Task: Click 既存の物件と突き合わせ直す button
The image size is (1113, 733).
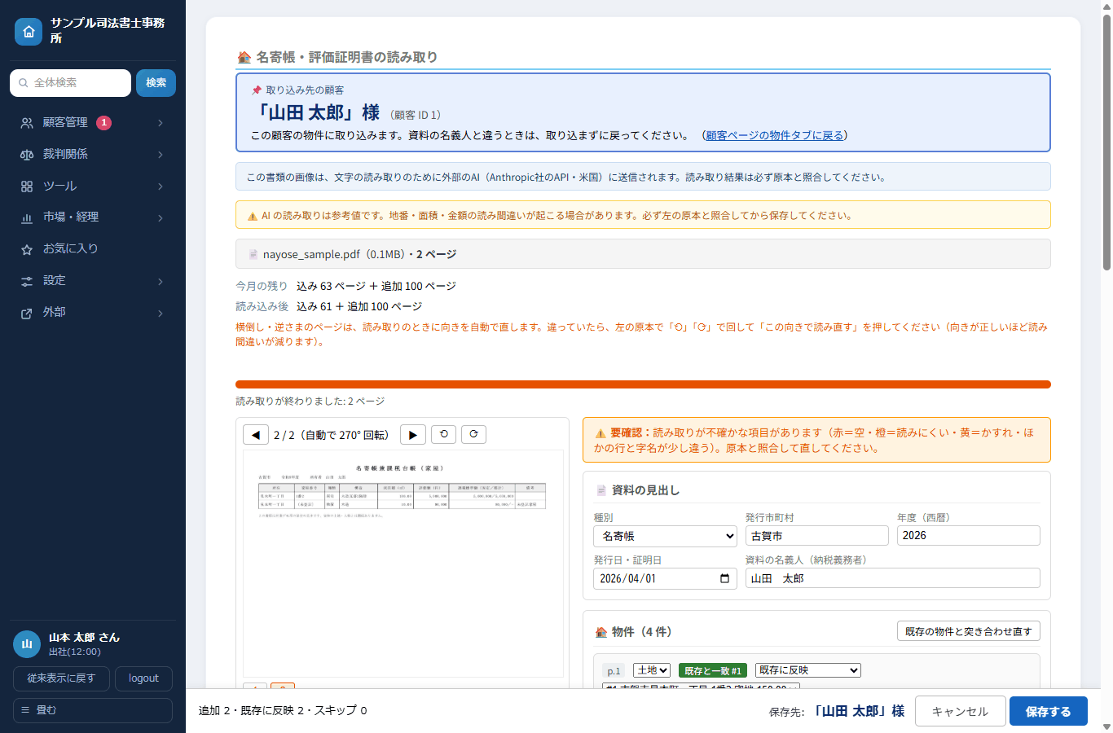Action: pos(969,631)
